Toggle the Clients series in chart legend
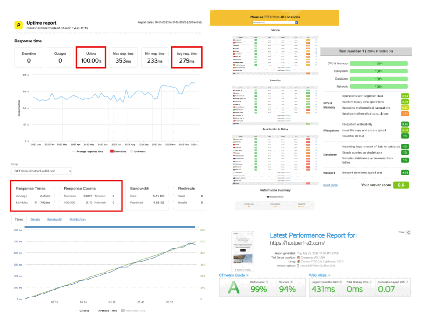The height and width of the screenshot is (315, 421). pyautogui.click(x=82, y=311)
